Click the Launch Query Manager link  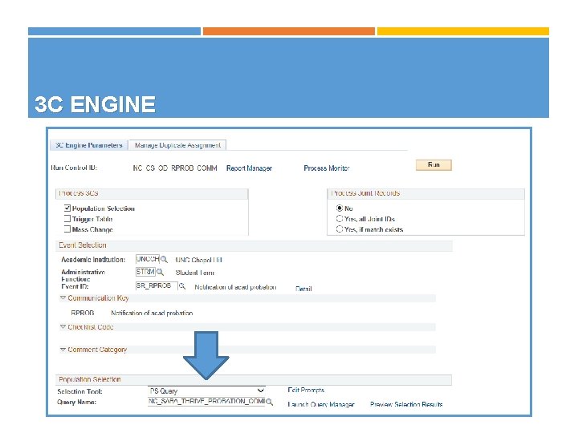click(x=321, y=404)
